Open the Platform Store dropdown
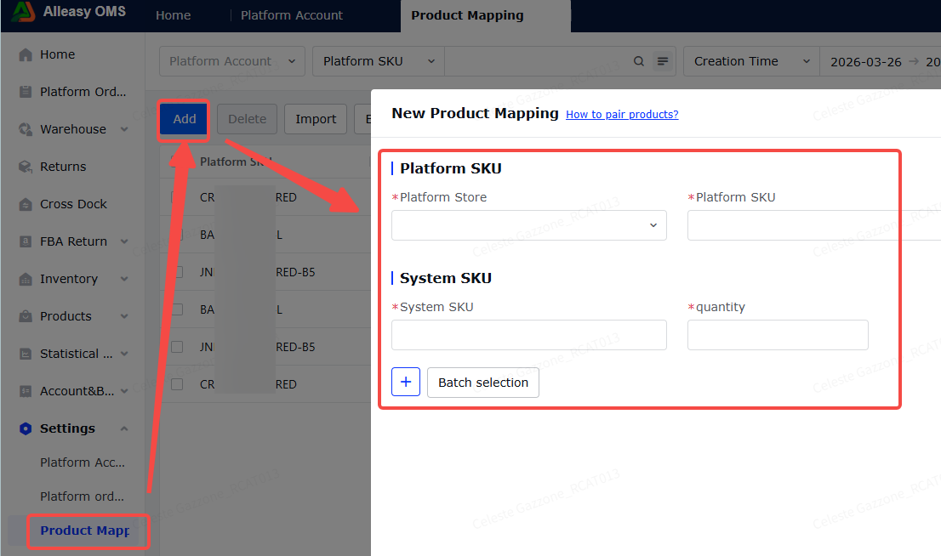The width and height of the screenshot is (941, 556). [528, 225]
